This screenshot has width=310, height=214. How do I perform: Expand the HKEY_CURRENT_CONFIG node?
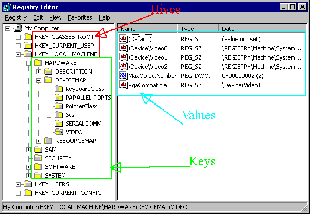coord(18,193)
